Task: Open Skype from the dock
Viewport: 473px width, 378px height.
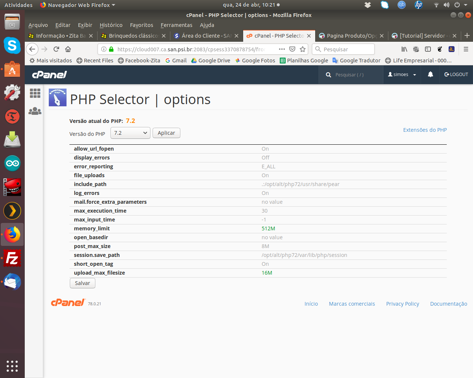Action: (x=12, y=45)
